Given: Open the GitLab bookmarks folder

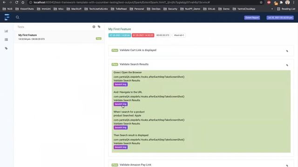Looking at the screenshot, I should pos(209,9).
